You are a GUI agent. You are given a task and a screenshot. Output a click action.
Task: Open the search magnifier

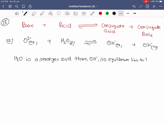point(17,6)
